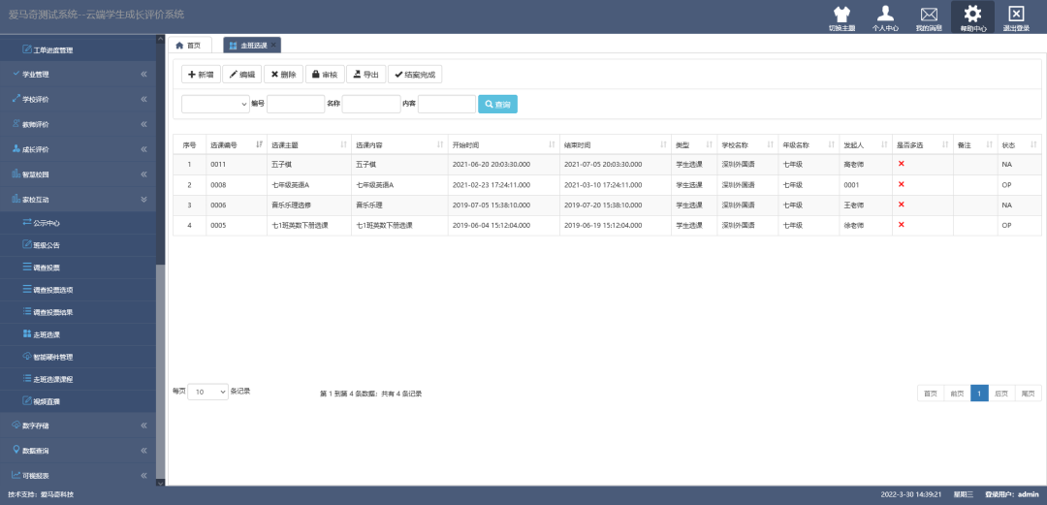Sort by 选课主题 column sort icon
Screen dimensions: 1047x505
[x=343, y=145]
